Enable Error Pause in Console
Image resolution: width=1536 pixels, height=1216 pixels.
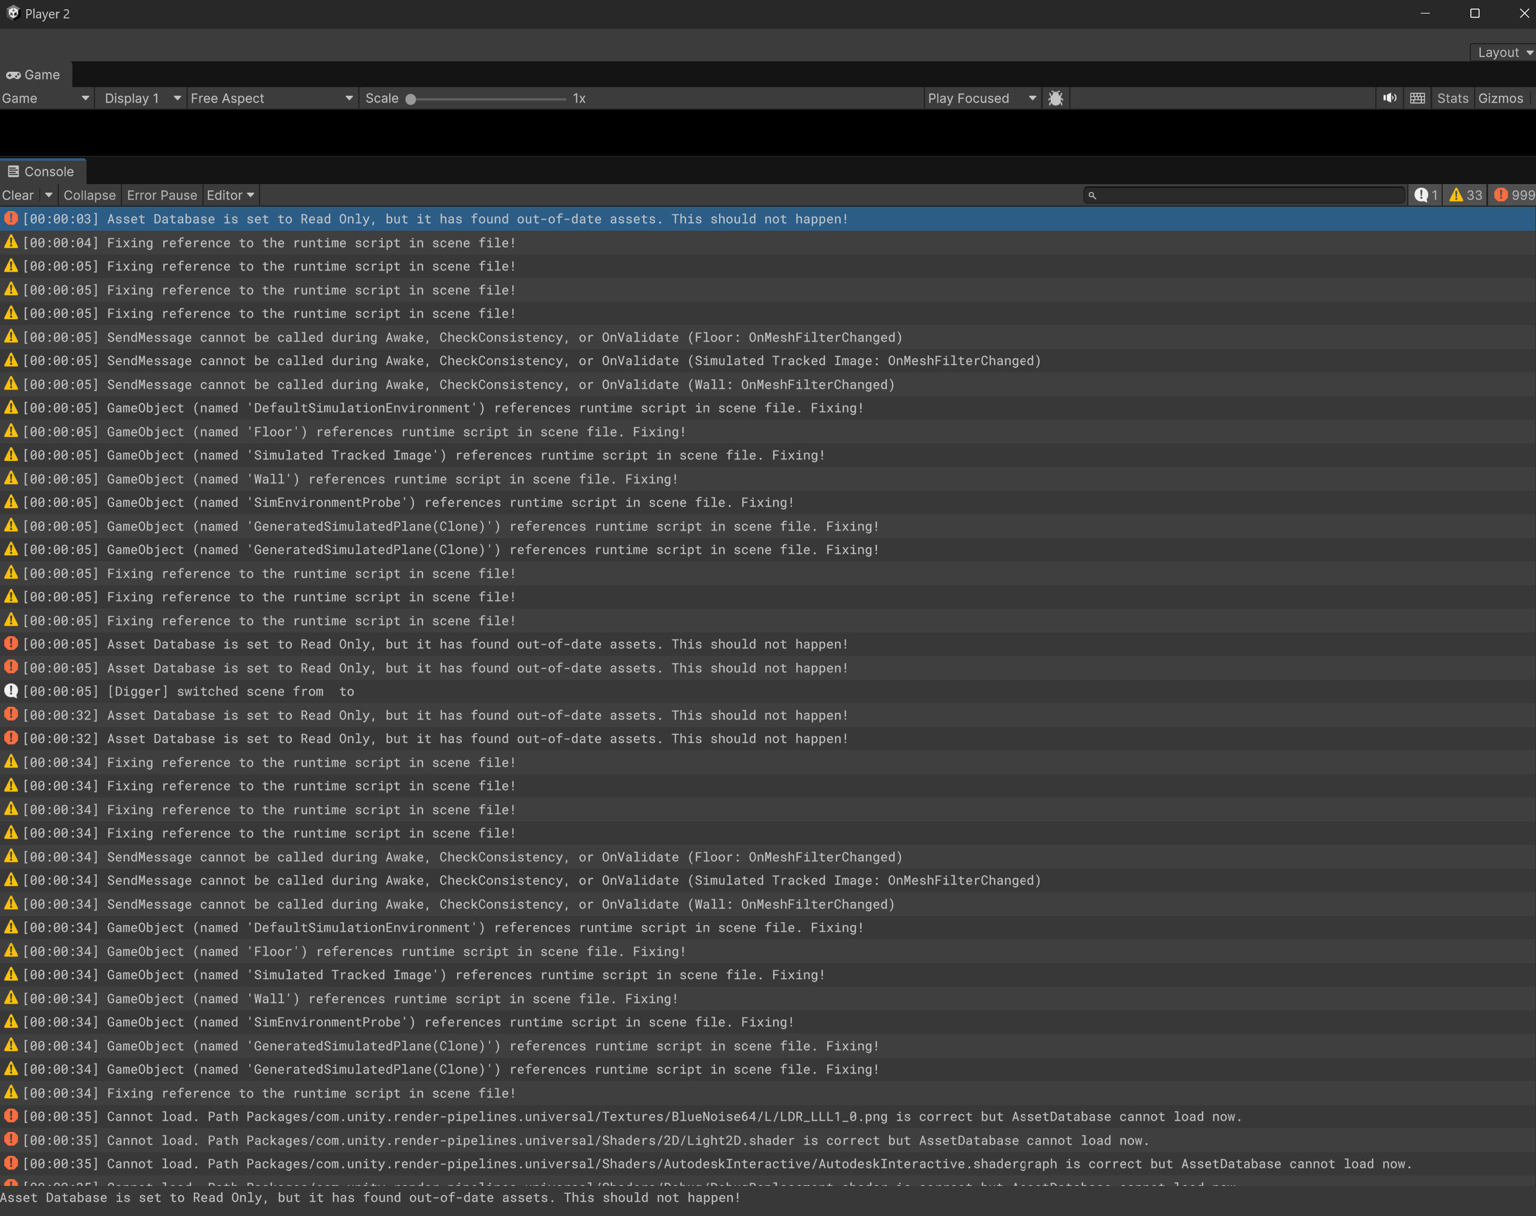(x=161, y=195)
